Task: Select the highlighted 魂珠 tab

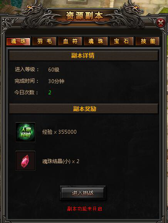Action: [18, 41]
